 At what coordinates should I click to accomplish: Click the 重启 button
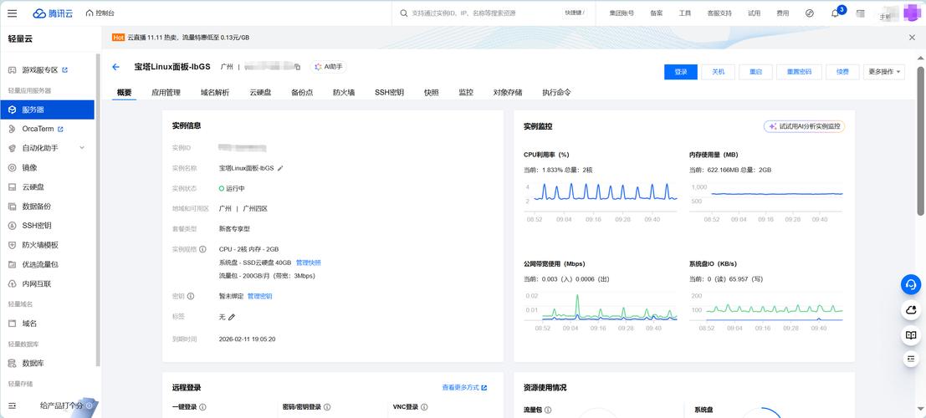755,72
